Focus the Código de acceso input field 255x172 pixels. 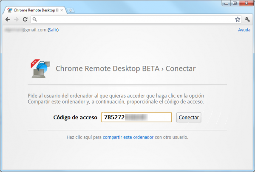pyautogui.click(x=136, y=117)
